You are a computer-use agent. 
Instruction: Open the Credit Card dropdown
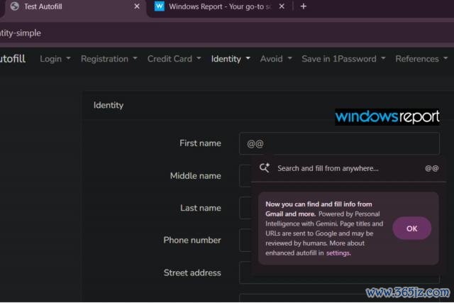174,59
